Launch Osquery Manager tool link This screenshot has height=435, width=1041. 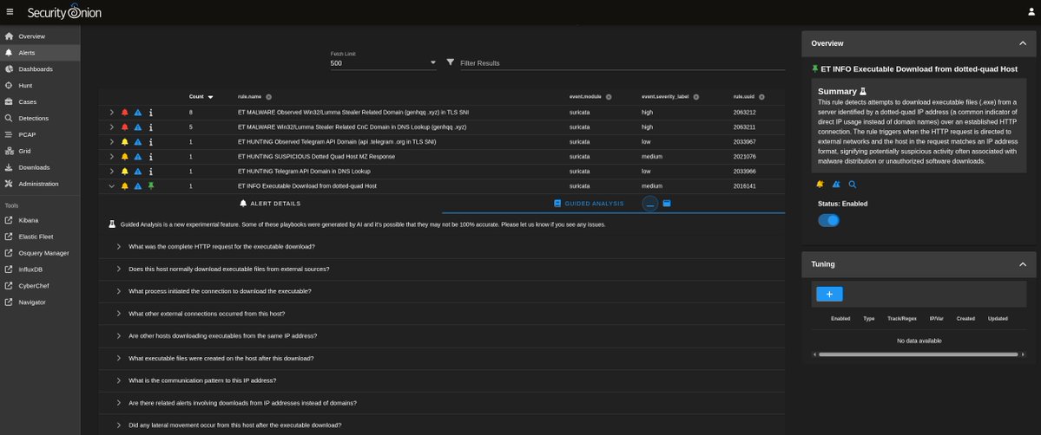40,253
